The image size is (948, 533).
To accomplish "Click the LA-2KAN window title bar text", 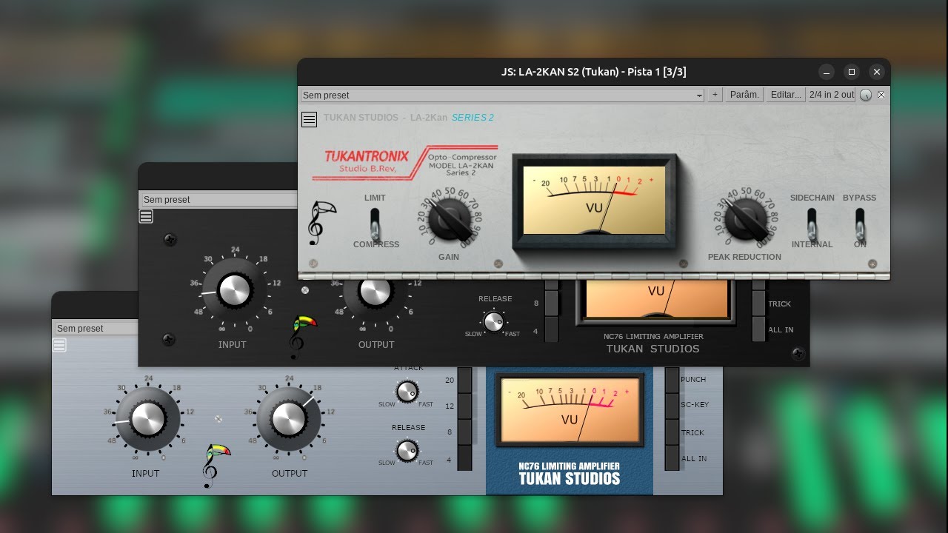I will point(593,72).
